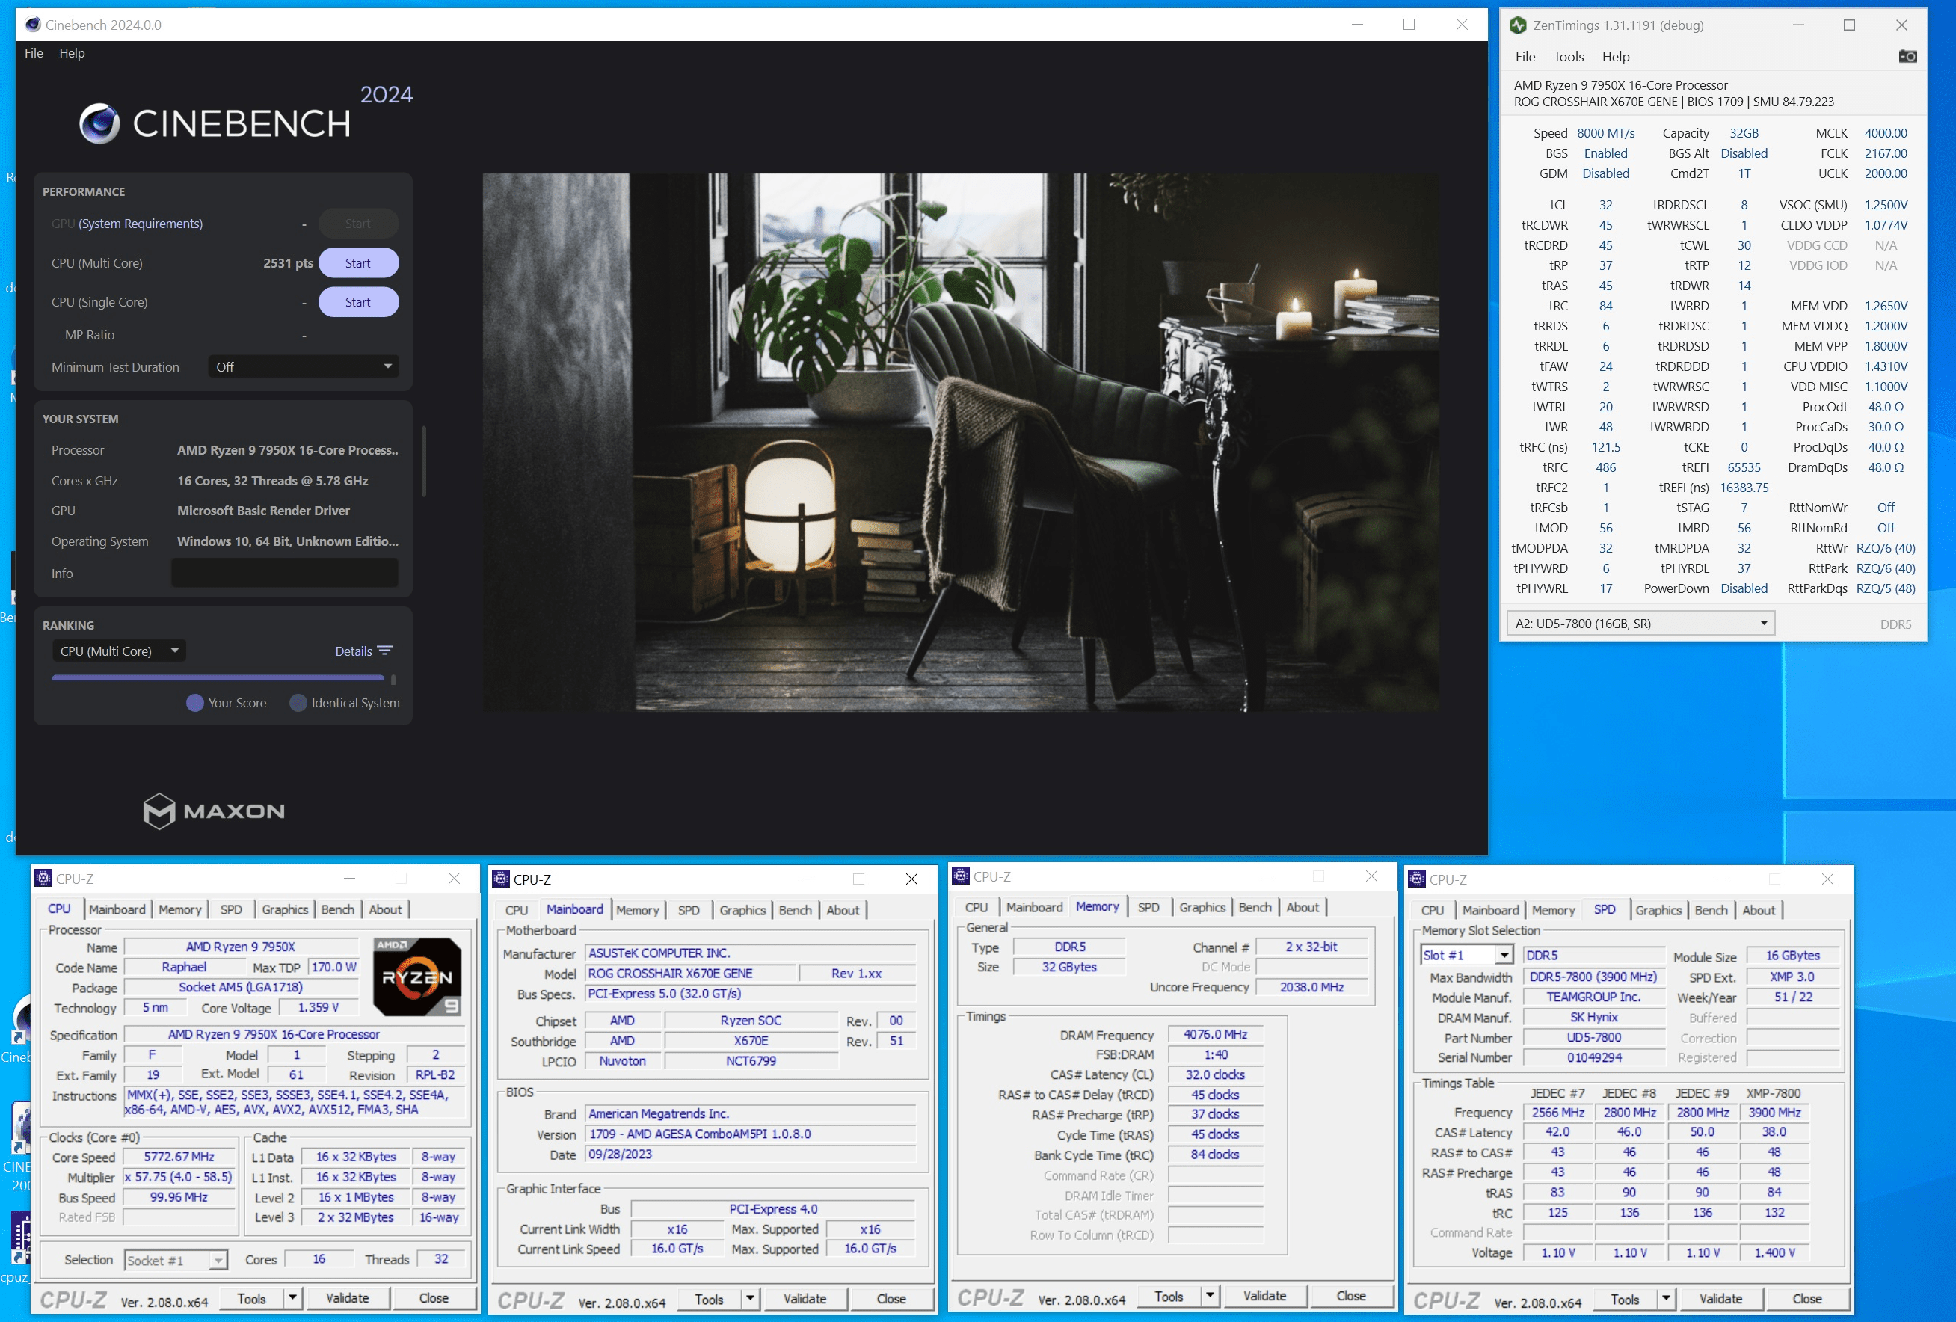Click the ZenTimings app icon in title bar
This screenshot has height=1322, width=1956.
coord(1518,25)
